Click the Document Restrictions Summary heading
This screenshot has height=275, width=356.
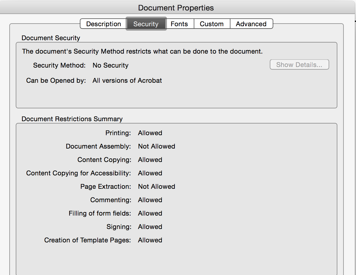[x=72, y=119]
